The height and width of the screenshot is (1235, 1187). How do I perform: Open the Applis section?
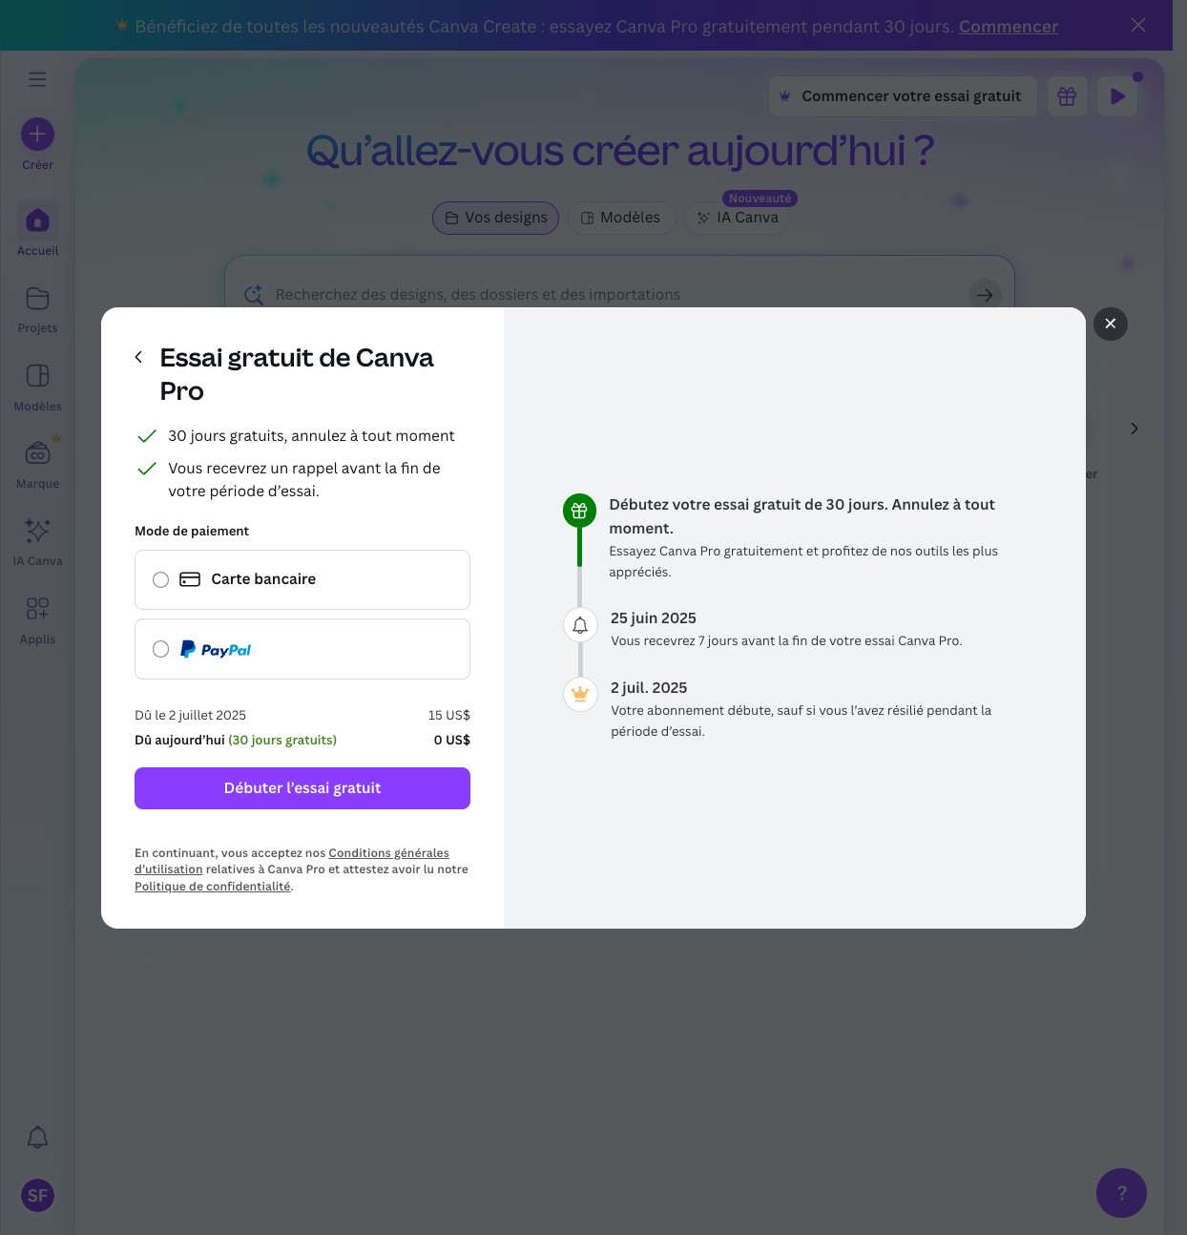click(x=37, y=617)
